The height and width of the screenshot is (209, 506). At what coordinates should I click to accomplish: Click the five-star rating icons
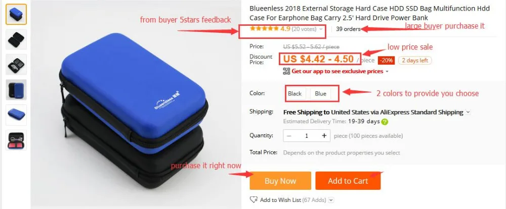coord(264,29)
